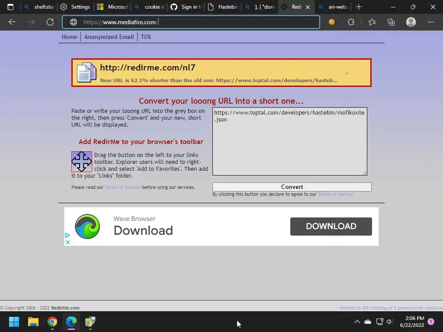443x332 pixels.
Task: Open the Extensions puzzle icon
Action: pos(351,22)
